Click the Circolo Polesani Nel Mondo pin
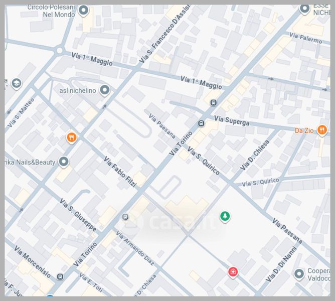 coord(84,10)
